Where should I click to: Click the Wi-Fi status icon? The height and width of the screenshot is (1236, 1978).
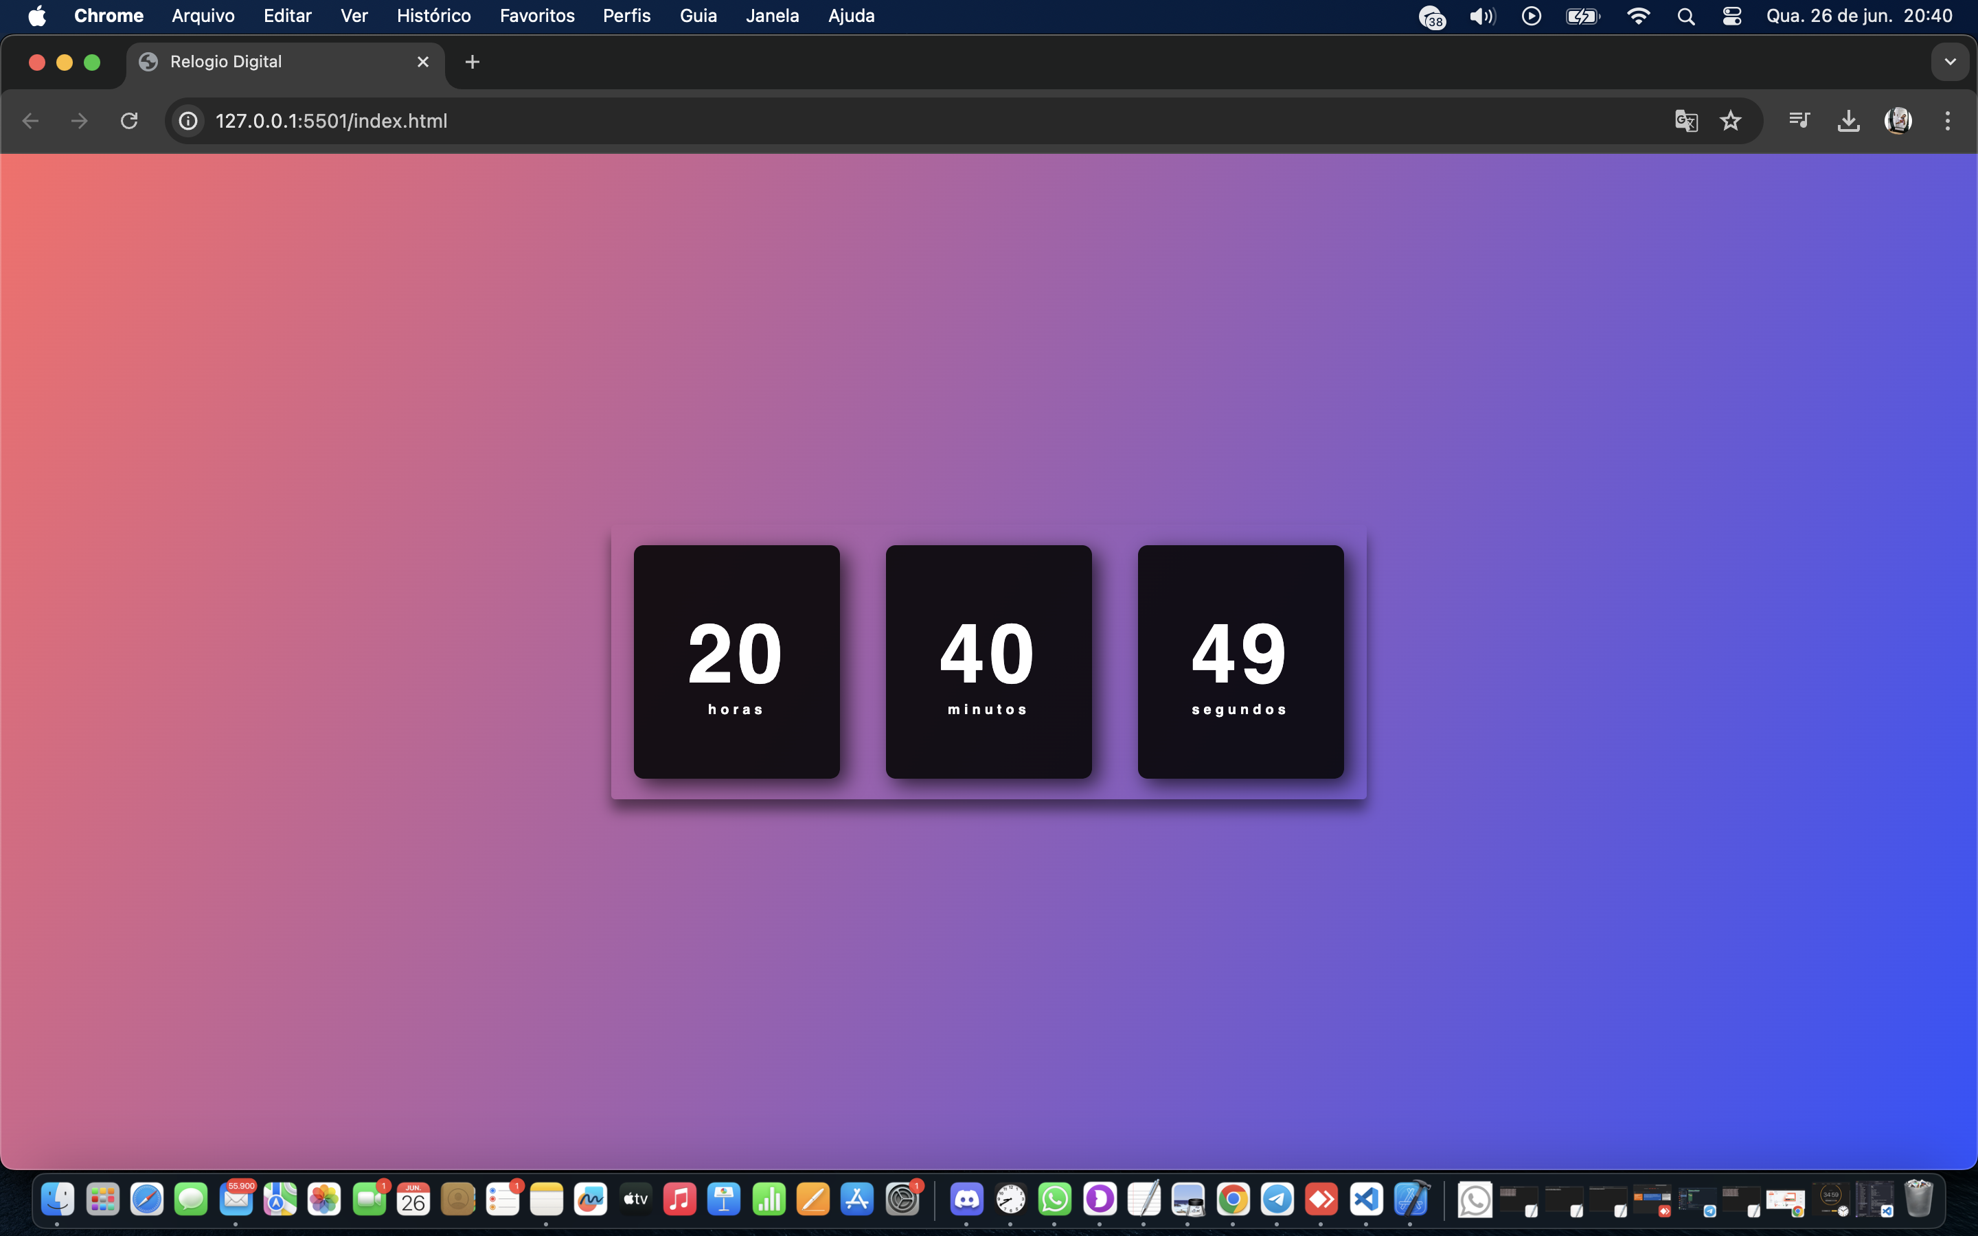(x=1638, y=16)
